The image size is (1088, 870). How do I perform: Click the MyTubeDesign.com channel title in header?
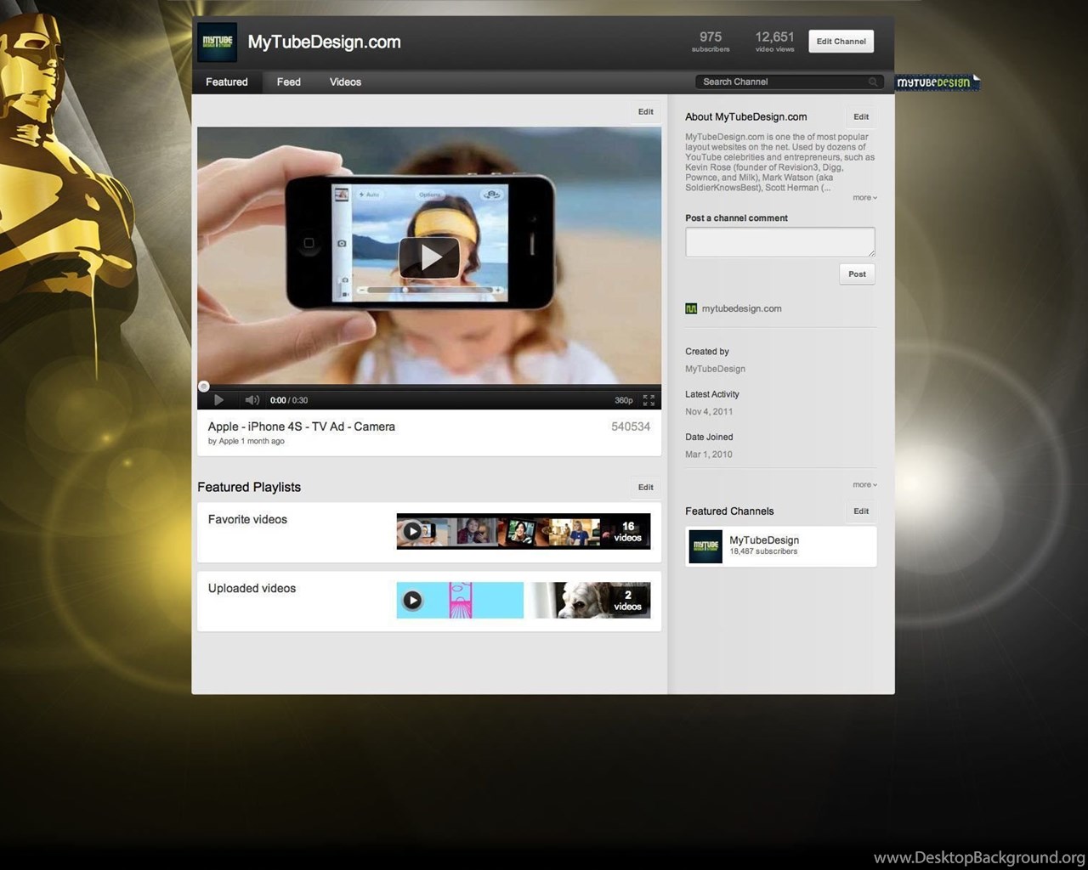point(324,42)
